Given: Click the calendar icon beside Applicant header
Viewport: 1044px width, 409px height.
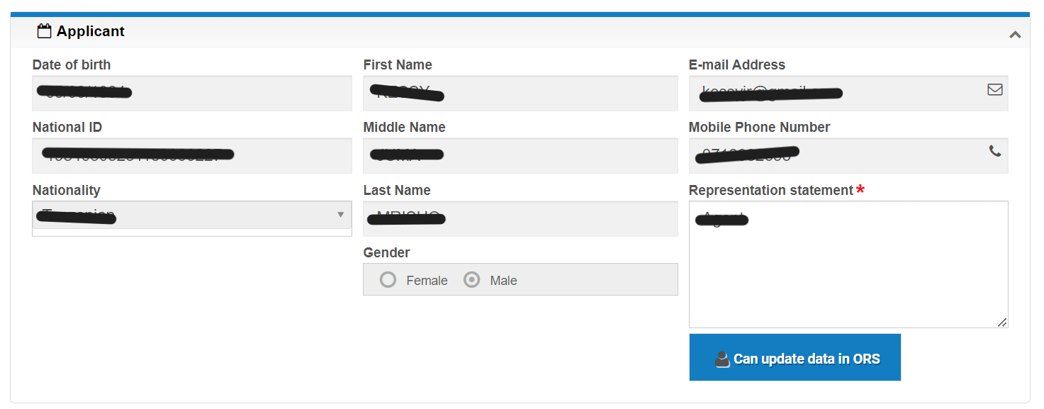Looking at the screenshot, I should pyautogui.click(x=44, y=30).
